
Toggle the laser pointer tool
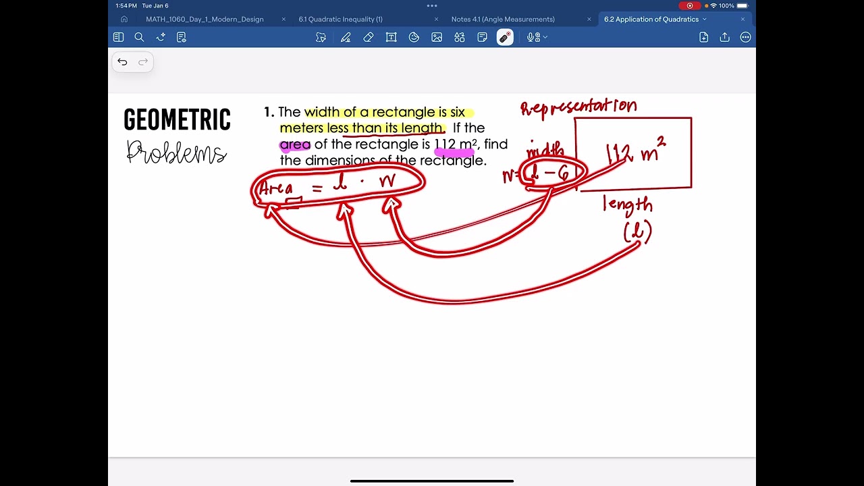(505, 38)
